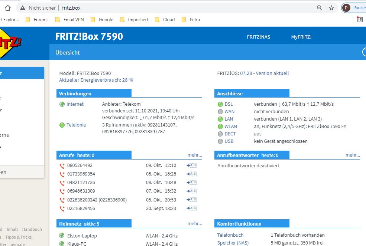Screen dimensions: 366x246
Task: Click the 'Nicht sicher' security warning icon
Action: (x=23, y=8)
